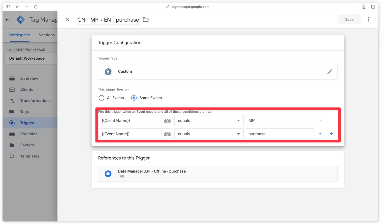Click the tagmanager.google.com address bar
The image size is (381, 224).
click(x=190, y=7)
